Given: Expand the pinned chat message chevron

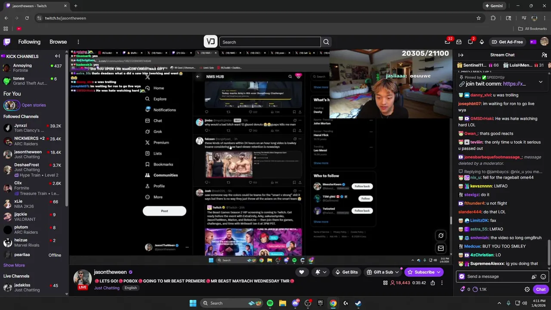Looking at the screenshot, I should (x=541, y=82).
